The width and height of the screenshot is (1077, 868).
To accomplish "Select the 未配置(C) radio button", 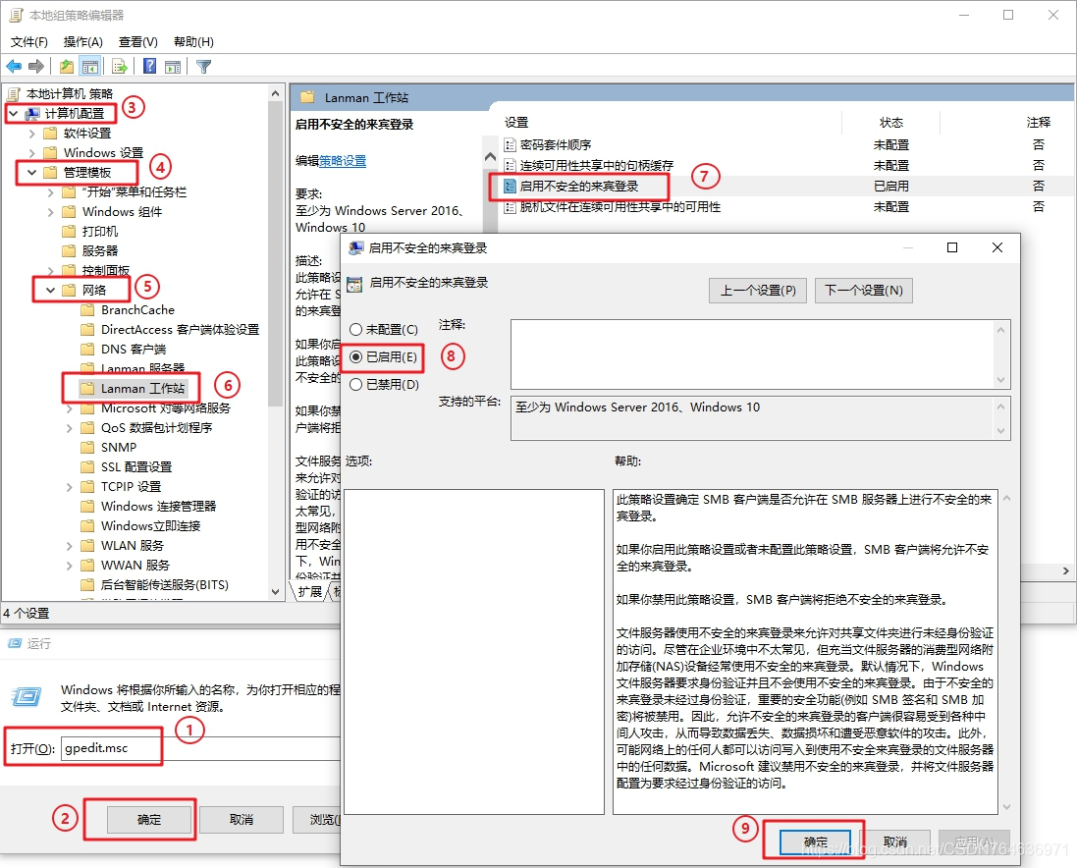I will pos(355,330).
